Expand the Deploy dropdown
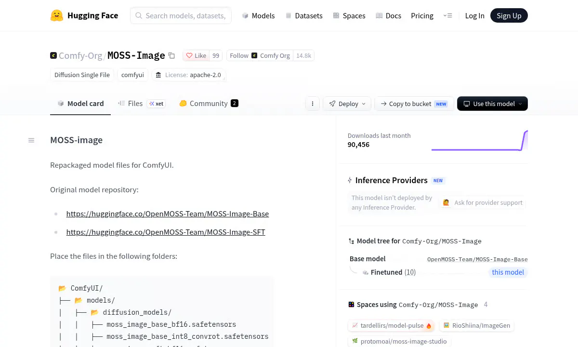Image resolution: width=578 pixels, height=347 pixels. click(347, 104)
